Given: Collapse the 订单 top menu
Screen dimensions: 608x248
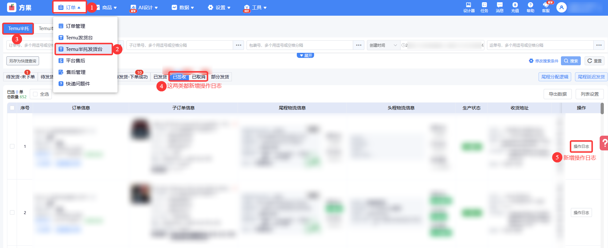Looking at the screenshot, I should pyautogui.click(x=69, y=7).
